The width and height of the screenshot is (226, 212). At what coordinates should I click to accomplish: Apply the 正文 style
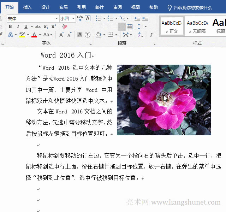tap(172, 26)
